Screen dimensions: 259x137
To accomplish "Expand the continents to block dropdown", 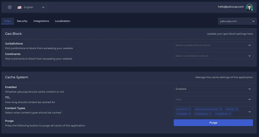I will [x=213, y=56].
